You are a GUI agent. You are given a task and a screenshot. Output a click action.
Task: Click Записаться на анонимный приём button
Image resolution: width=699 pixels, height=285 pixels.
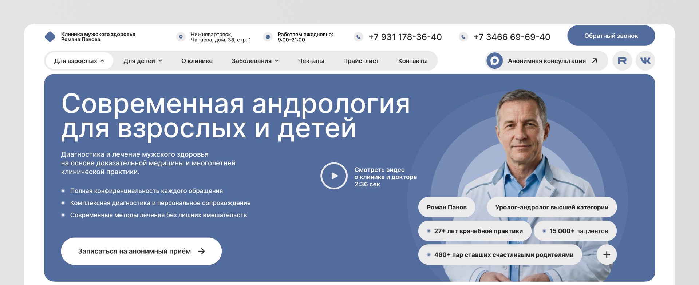(x=141, y=251)
